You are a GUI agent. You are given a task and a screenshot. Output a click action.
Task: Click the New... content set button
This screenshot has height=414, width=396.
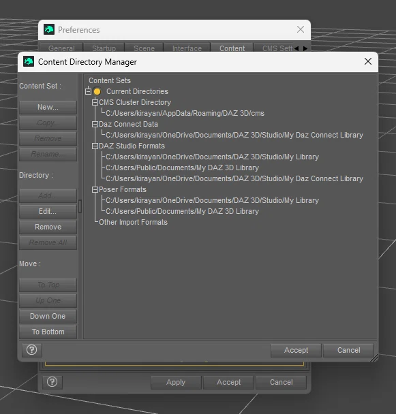[x=48, y=107]
